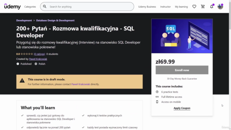Open the Instructor menu item
The height and width of the screenshot is (130, 231).
165,6
